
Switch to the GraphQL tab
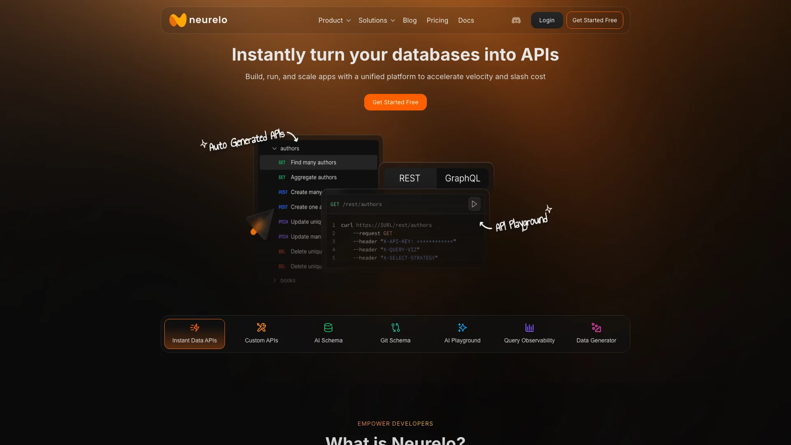click(462, 178)
